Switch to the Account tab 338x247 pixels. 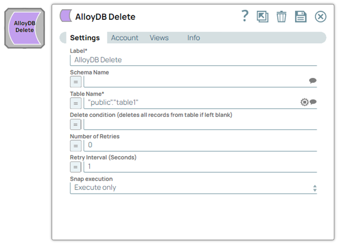coord(125,38)
